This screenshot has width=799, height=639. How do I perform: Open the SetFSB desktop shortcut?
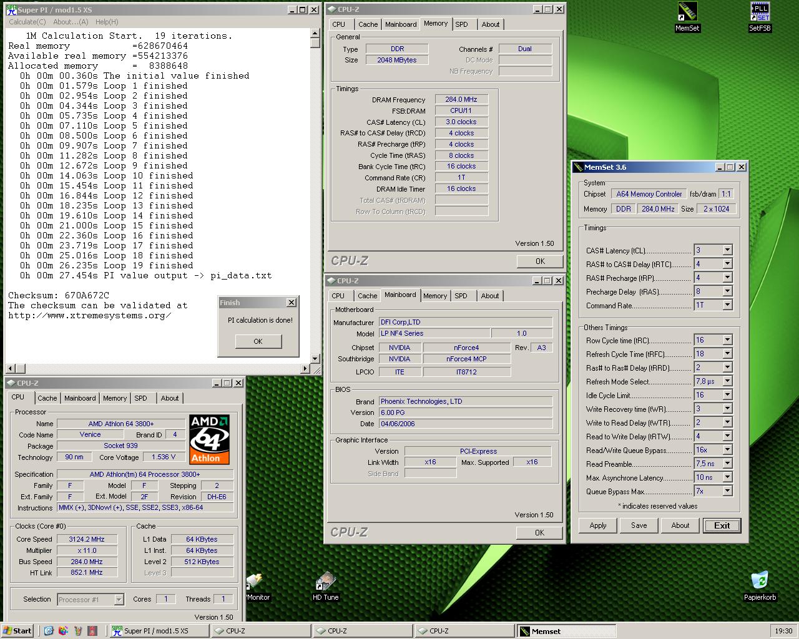coord(760,17)
